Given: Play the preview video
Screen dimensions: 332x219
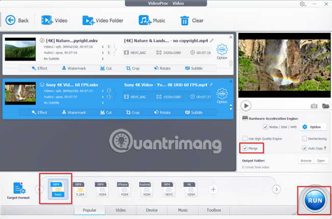Looking at the screenshot, I should coord(246,106).
